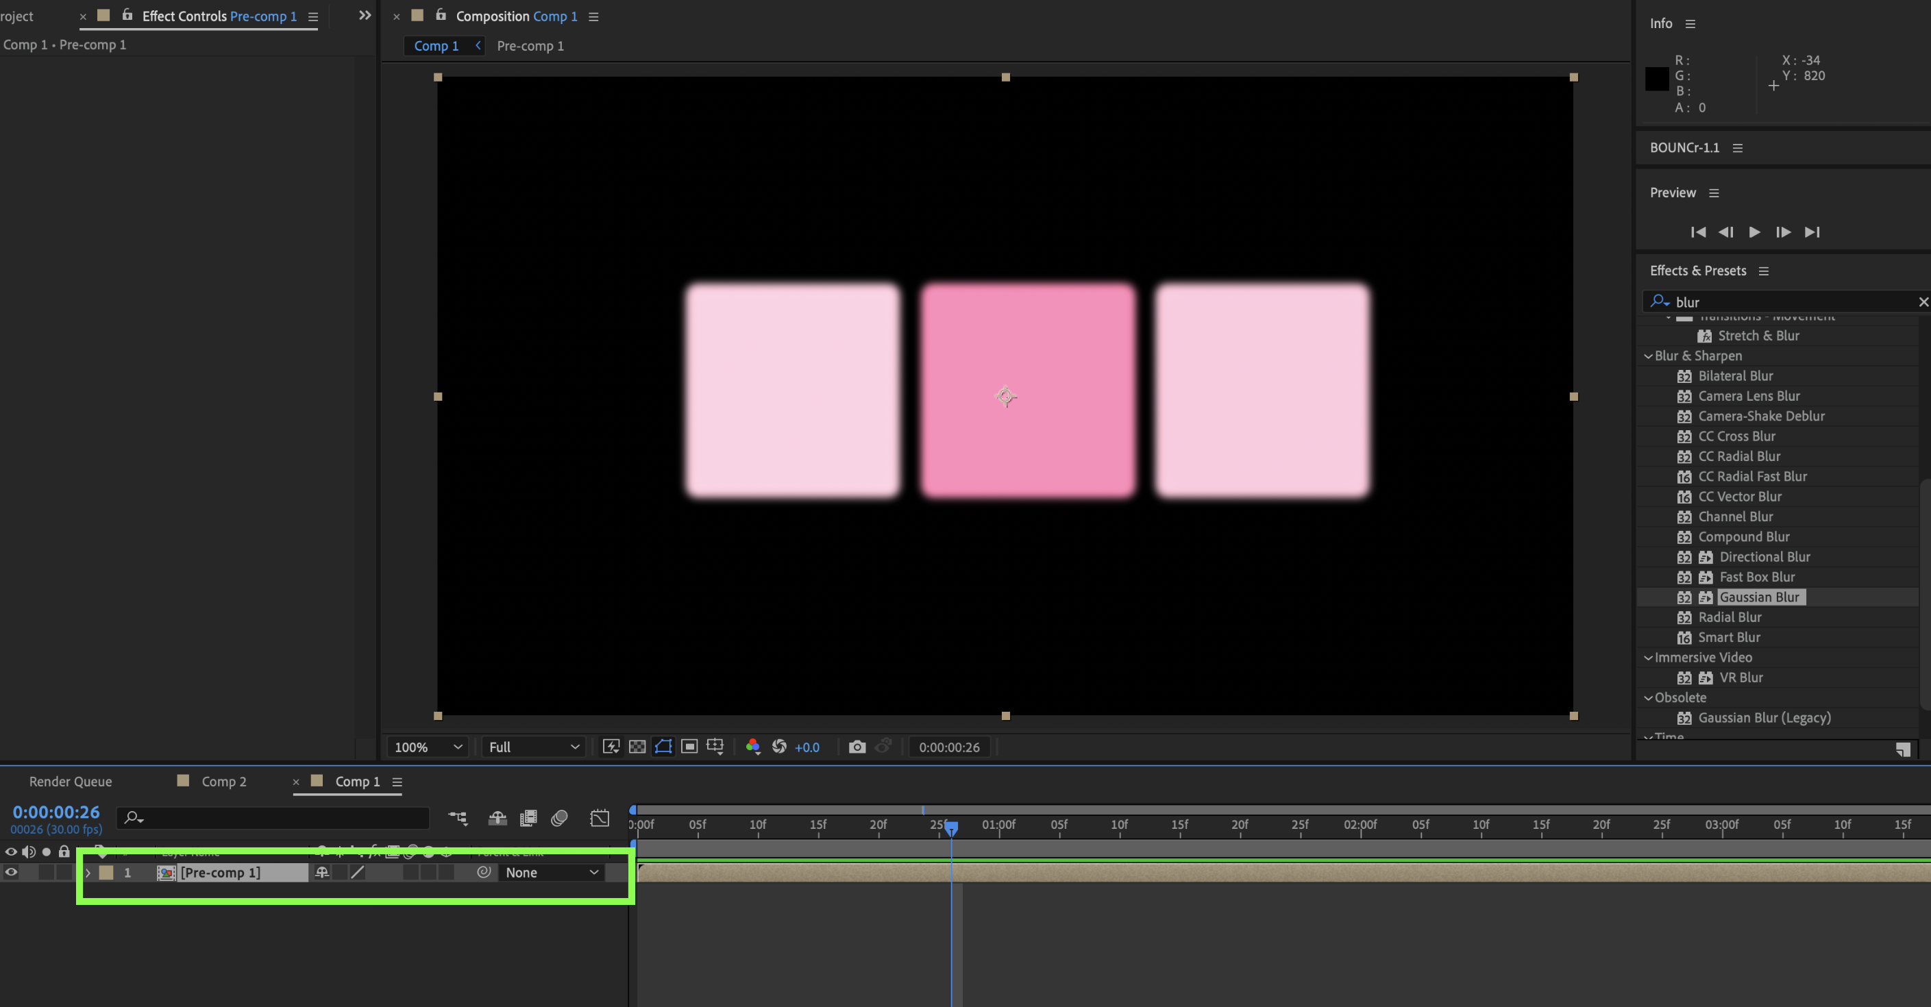Toggle Collapse Transformations switch on Pre-comp 1
Screen dimensions: 1931x1007
click(x=340, y=872)
